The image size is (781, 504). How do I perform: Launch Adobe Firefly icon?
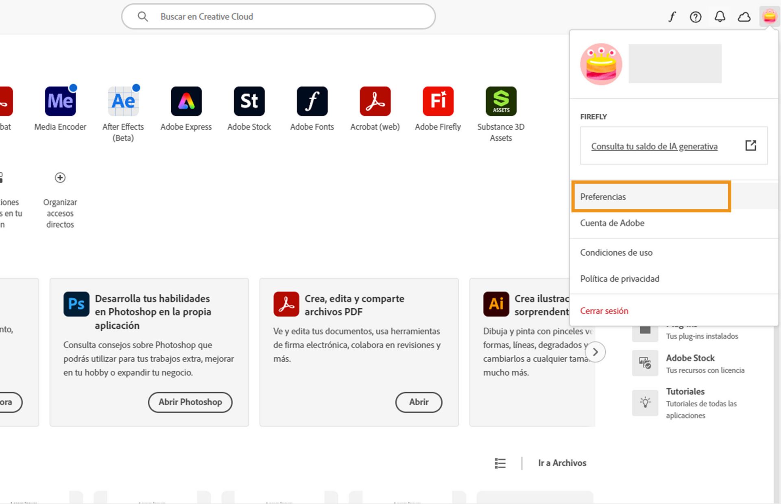[438, 101]
